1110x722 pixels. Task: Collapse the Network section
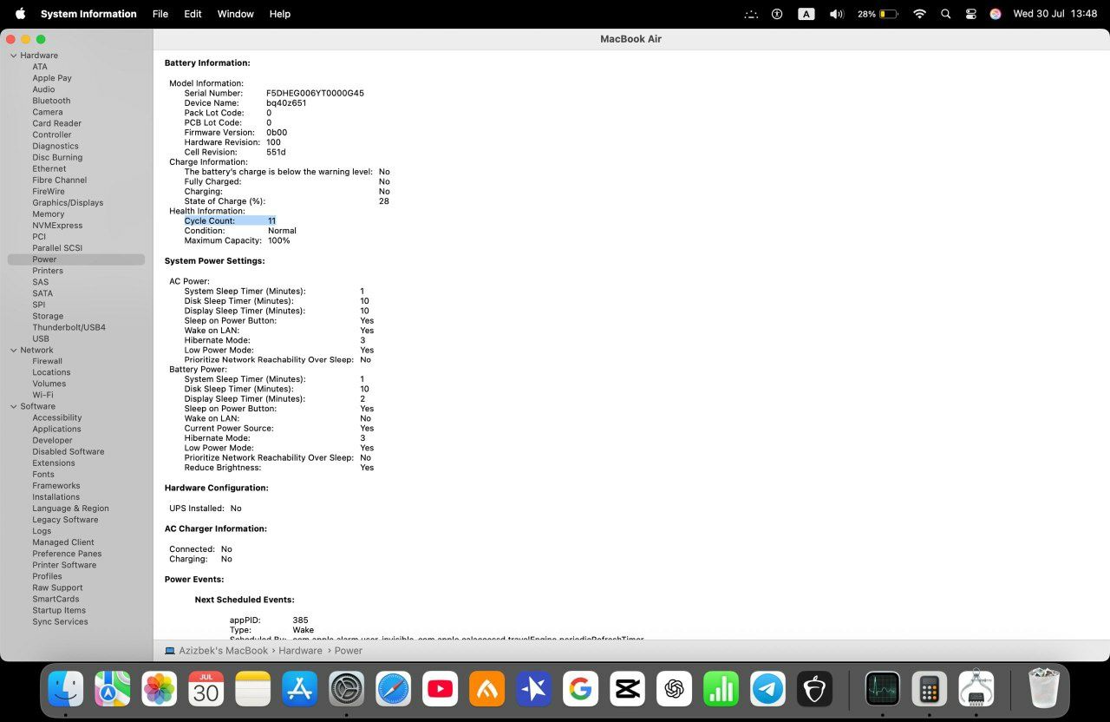[13, 351]
